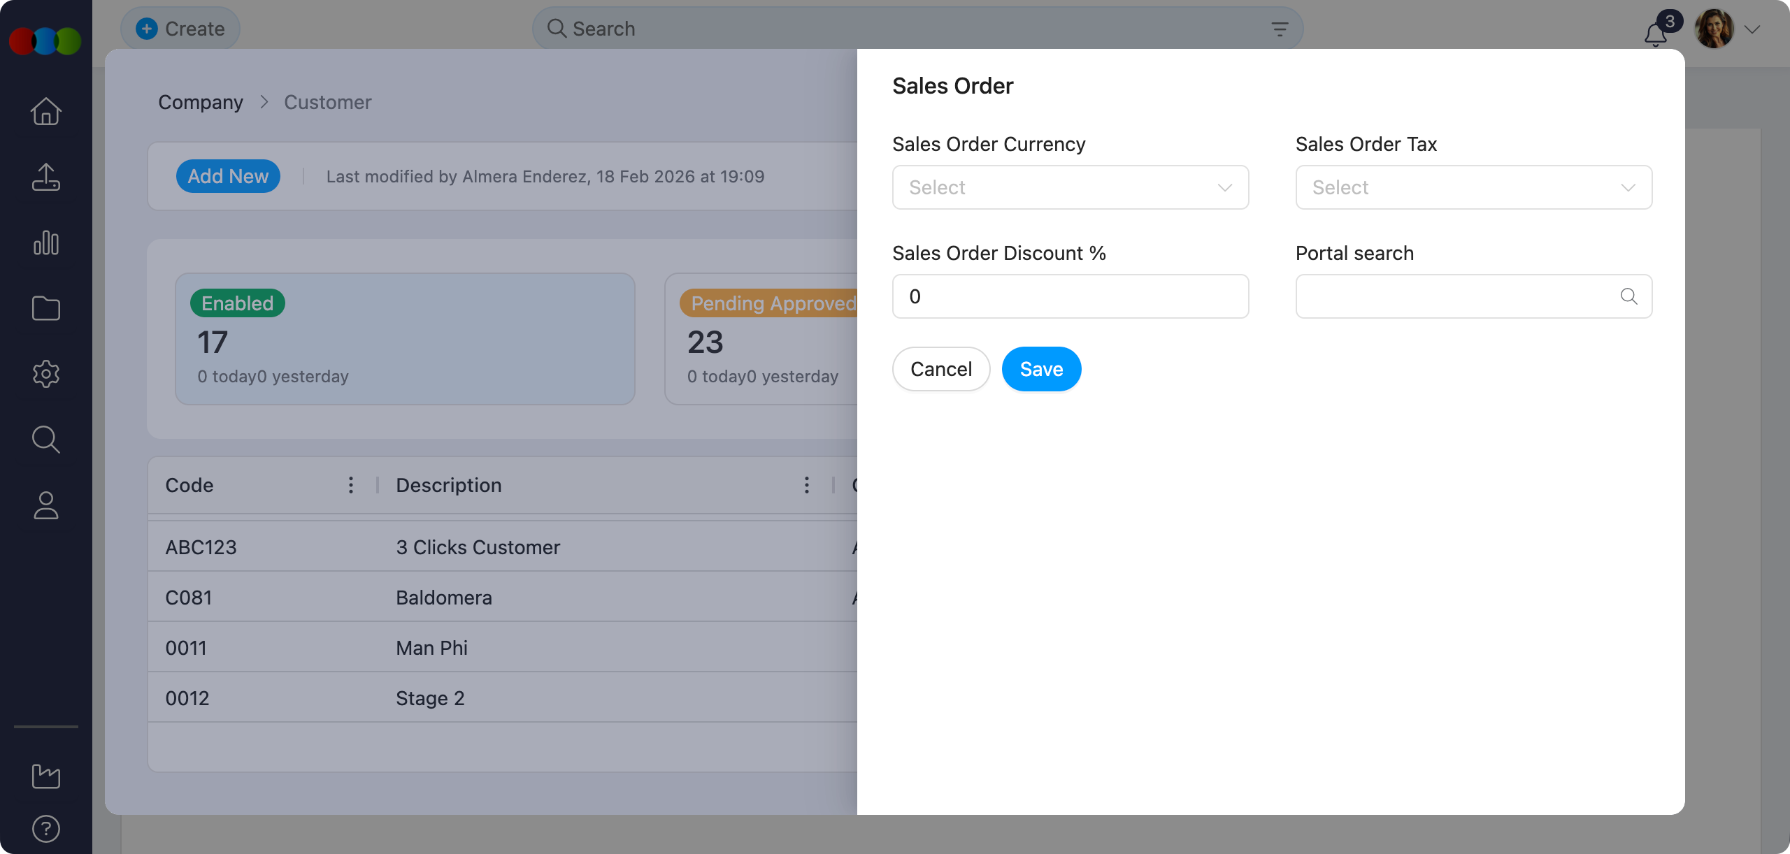Screen dimensions: 1790x854
Task: Open the settings gear in the sidebar
Action: coord(45,374)
